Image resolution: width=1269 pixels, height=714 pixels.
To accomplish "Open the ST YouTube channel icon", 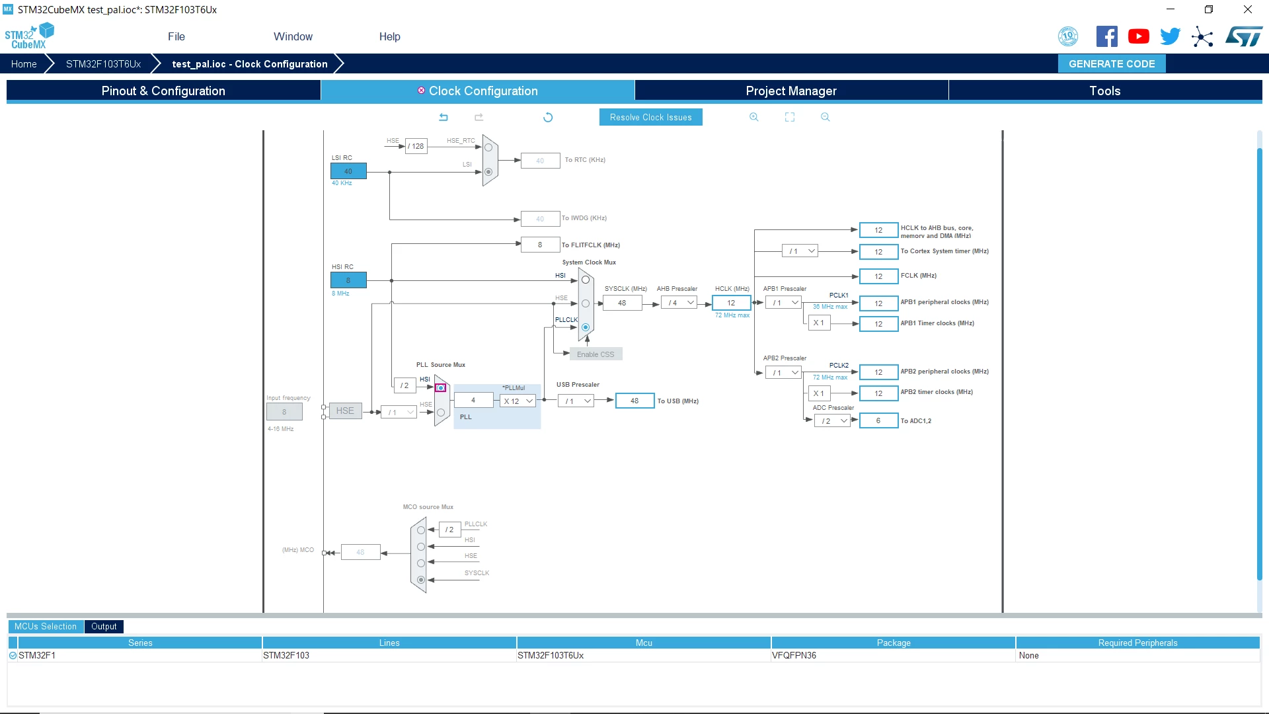I will (1139, 36).
